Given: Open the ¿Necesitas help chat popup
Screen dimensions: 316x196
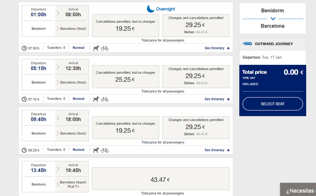Looking at the screenshot, I should pos(300,190).
